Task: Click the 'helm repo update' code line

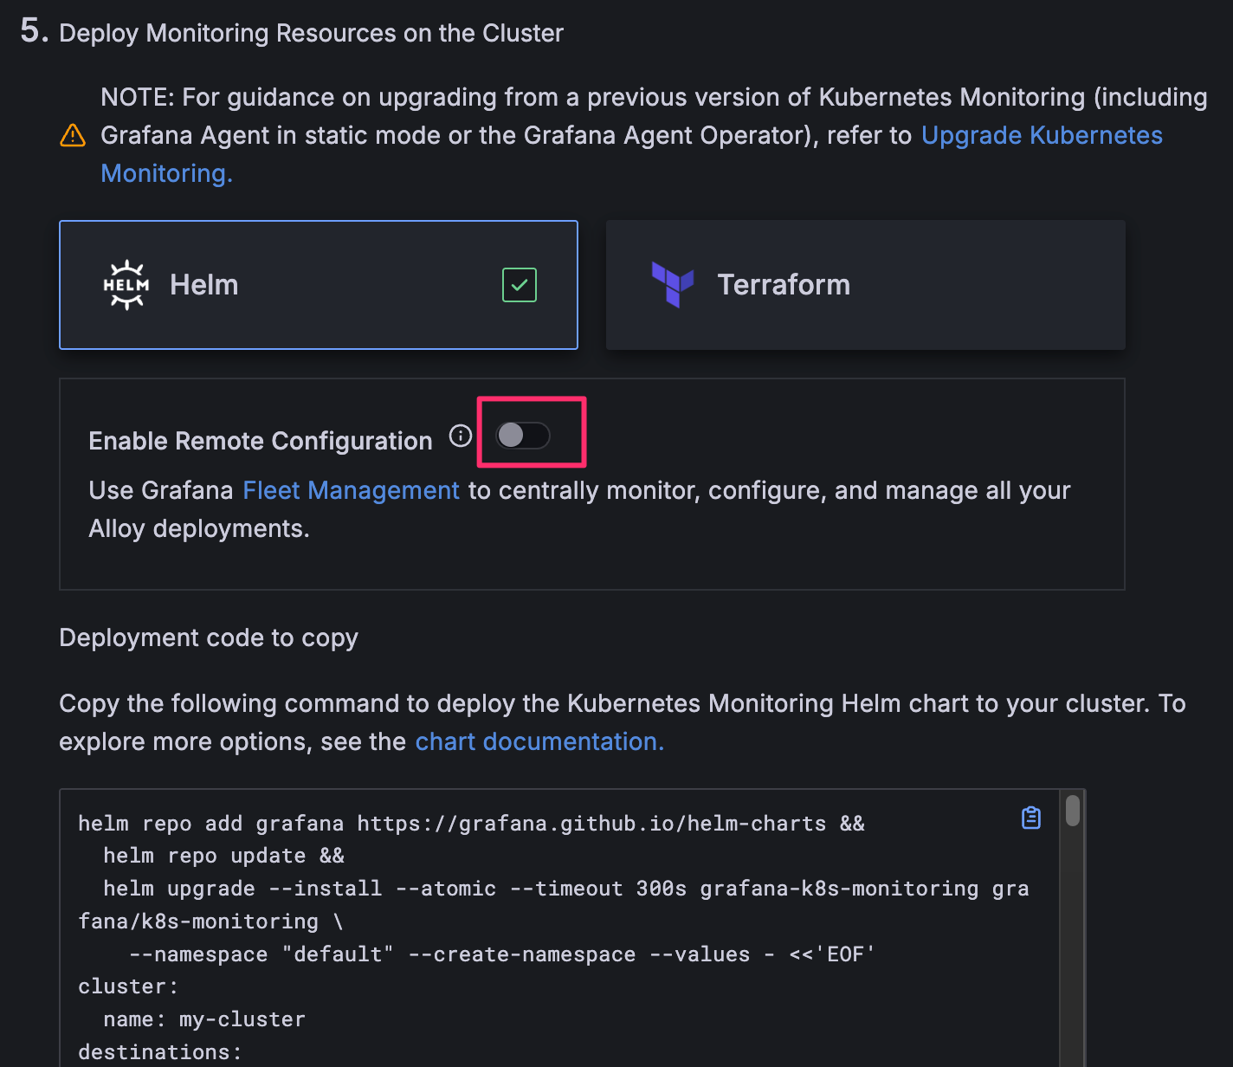Action: [x=223, y=856]
